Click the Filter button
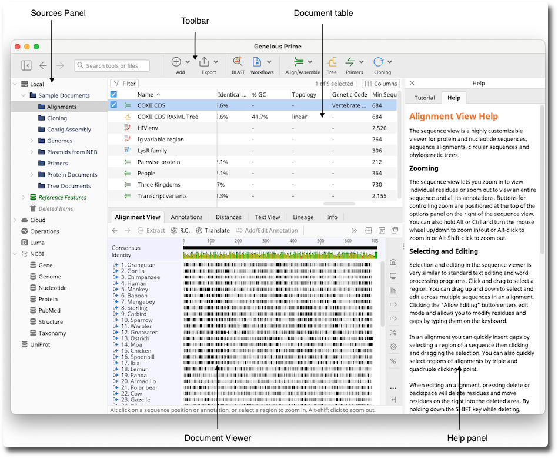This screenshot has width=558, height=458. 125,84
